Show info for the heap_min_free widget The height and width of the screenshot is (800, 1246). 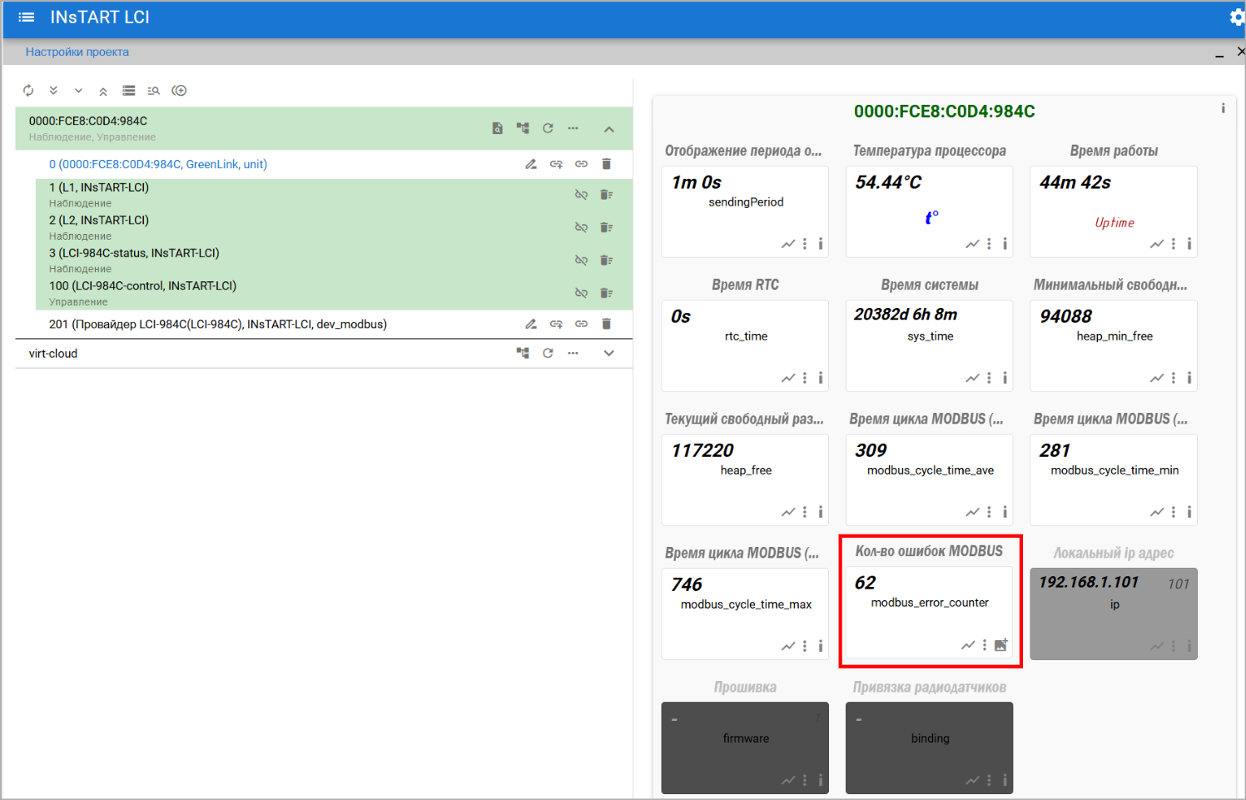coord(1189,378)
